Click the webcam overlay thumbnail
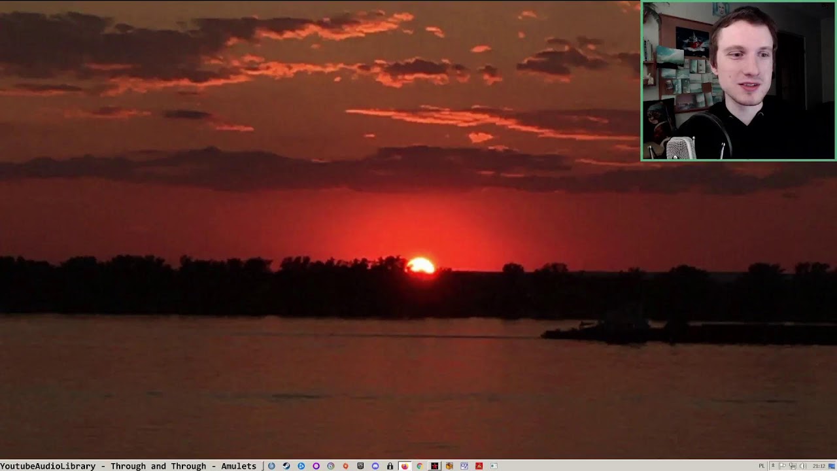The height and width of the screenshot is (471, 837). (x=738, y=81)
